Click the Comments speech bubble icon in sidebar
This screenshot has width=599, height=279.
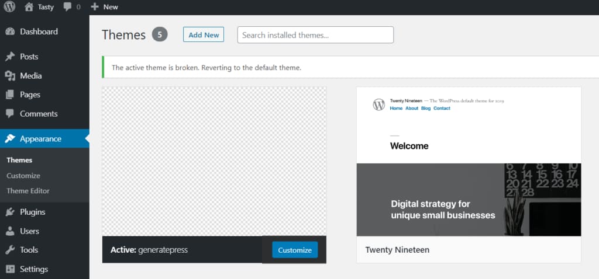coord(10,114)
